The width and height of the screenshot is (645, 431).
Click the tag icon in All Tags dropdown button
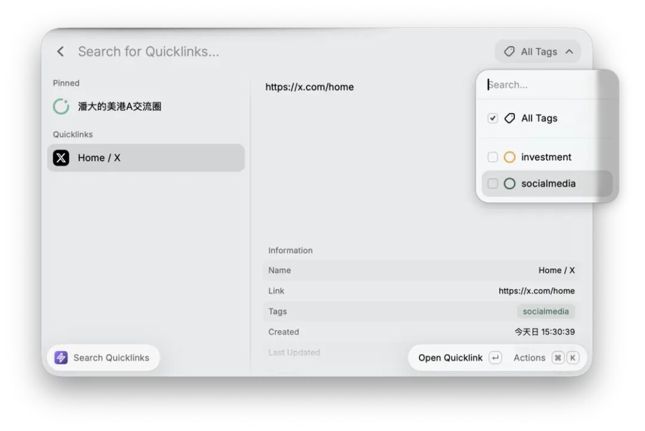(509, 52)
